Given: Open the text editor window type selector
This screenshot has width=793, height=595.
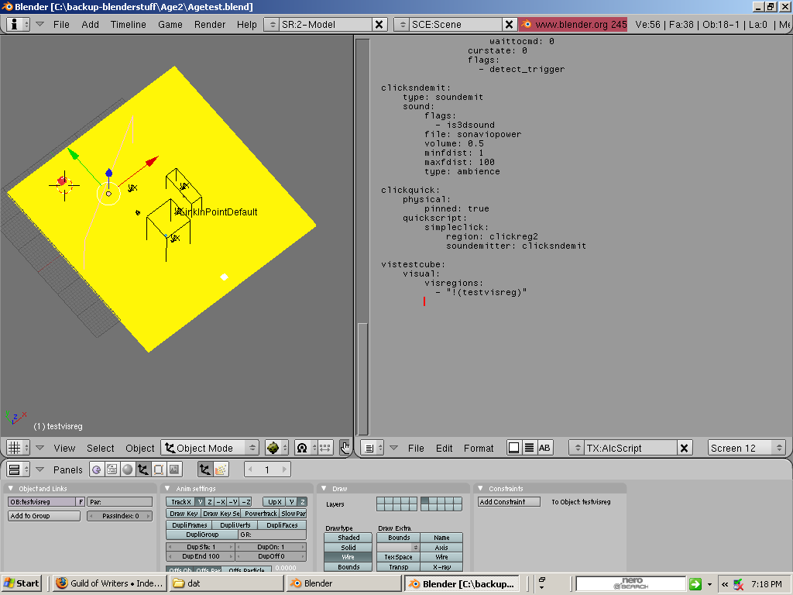Looking at the screenshot, I should (x=373, y=448).
